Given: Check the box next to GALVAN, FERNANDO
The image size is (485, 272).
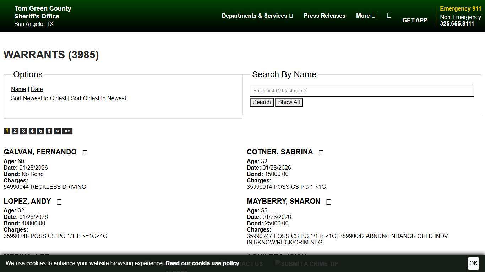Looking at the screenshot, I should (85, 153).
